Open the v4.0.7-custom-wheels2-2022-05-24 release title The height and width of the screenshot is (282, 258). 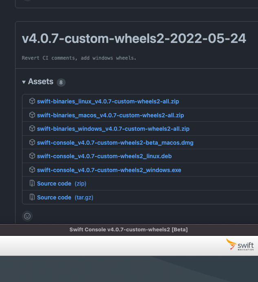point(134,38)
